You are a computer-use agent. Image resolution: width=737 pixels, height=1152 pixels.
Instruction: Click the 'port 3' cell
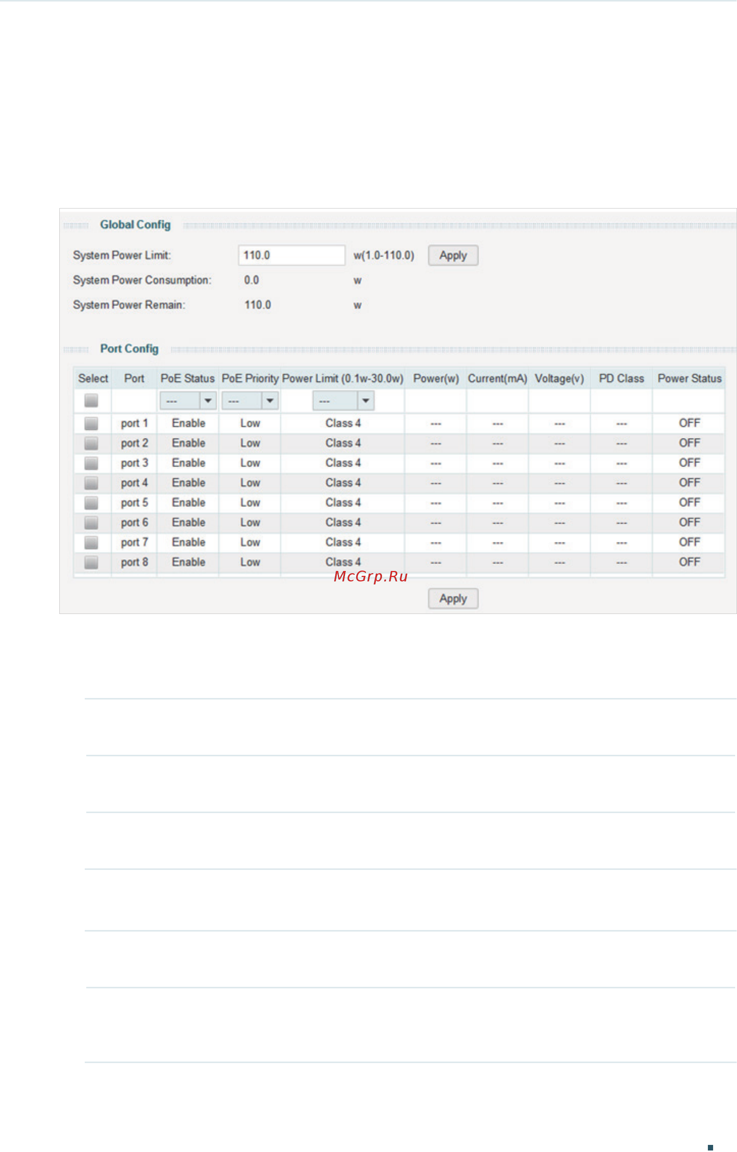tap(134, 463)
